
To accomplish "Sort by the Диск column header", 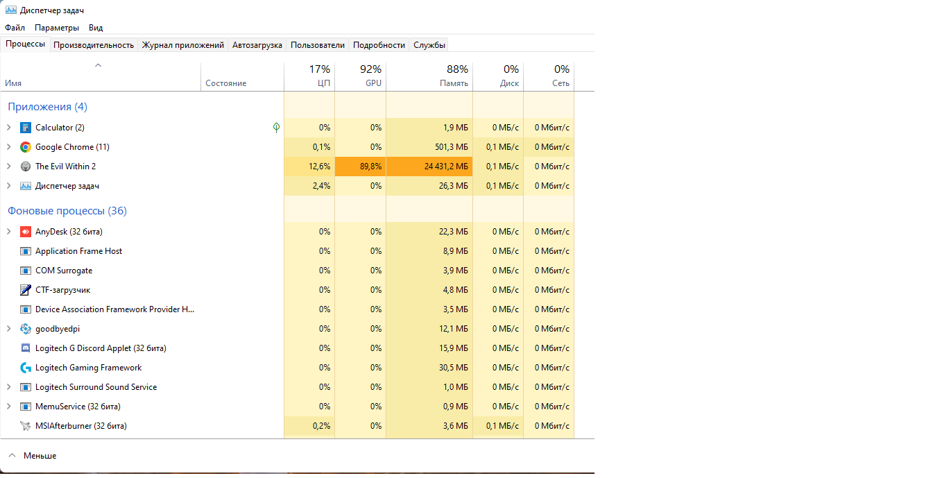I will [498, 76].
